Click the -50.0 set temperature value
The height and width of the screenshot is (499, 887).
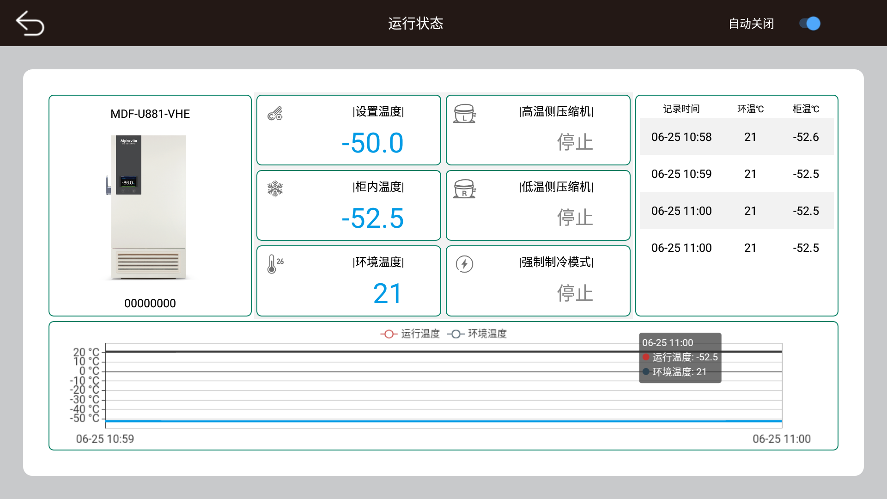[x=372, y=143]
